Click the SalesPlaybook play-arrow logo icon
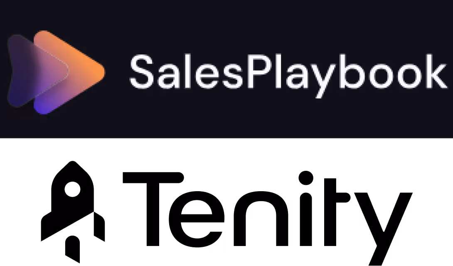 click(x=56, y=72)
